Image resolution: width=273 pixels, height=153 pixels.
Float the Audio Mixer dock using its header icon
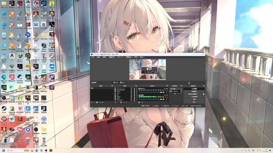click(167, 86)
